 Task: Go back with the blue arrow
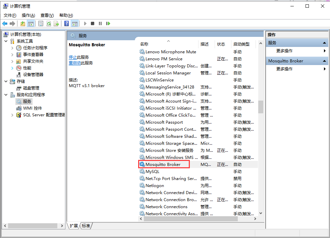point(5,23)
